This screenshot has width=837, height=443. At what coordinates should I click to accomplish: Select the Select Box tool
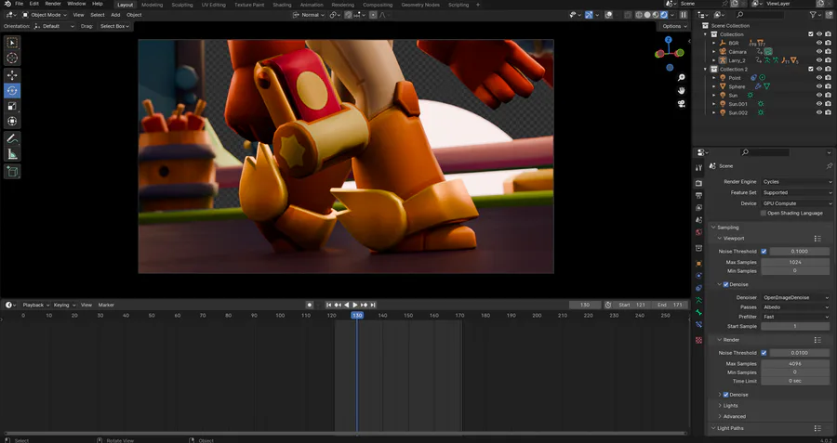point(12,43)
